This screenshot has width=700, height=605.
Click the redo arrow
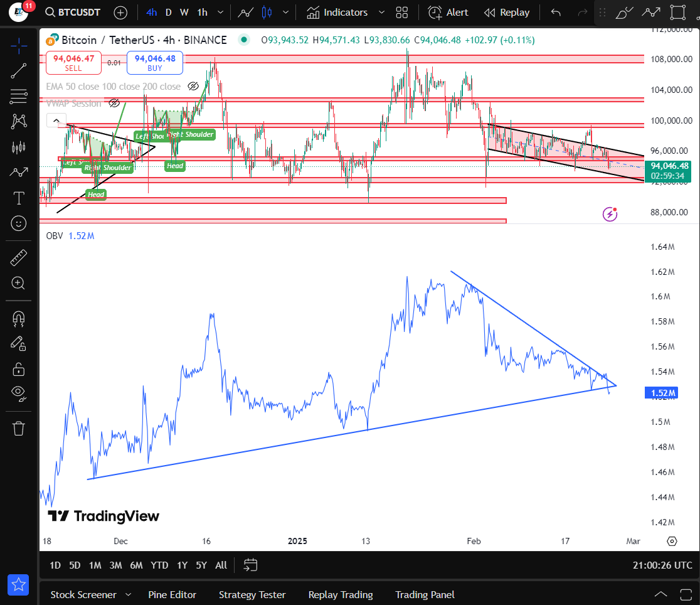(x=583, y=13)
